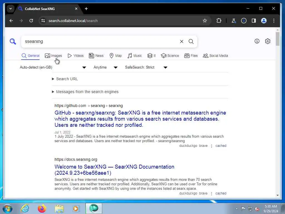Open the browser three-dot menu

274,21
